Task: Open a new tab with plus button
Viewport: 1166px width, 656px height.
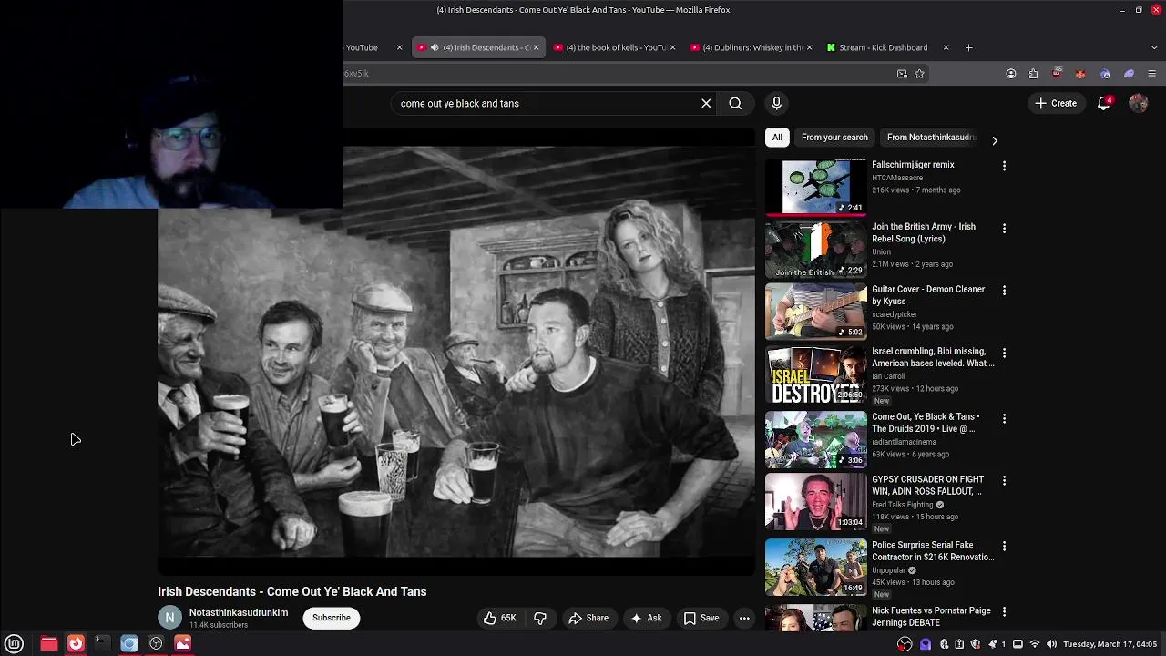Action: click(968, 47)
